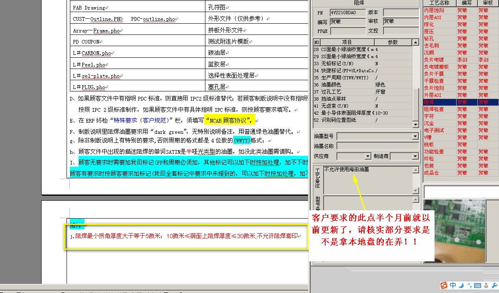
Task: Select the 内层蚀刻 process row
Action: pyautogui.click(x=460, y=10)
